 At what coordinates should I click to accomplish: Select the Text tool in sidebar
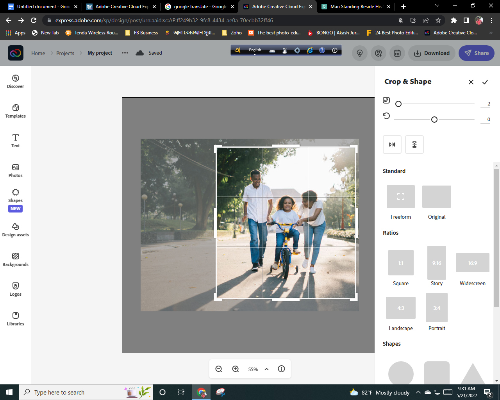(16, 141)
